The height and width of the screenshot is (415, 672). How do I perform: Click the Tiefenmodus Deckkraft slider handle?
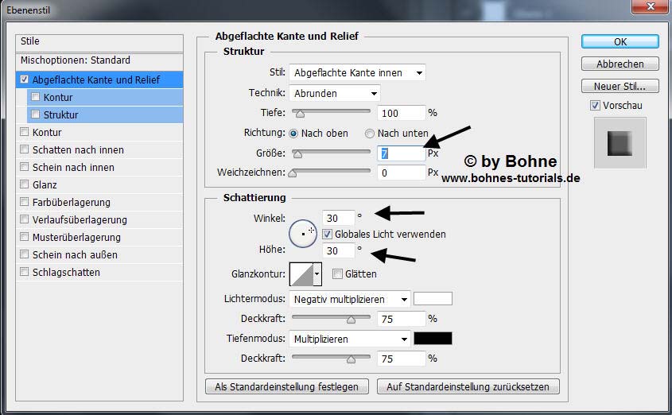[x=351, y=359]
